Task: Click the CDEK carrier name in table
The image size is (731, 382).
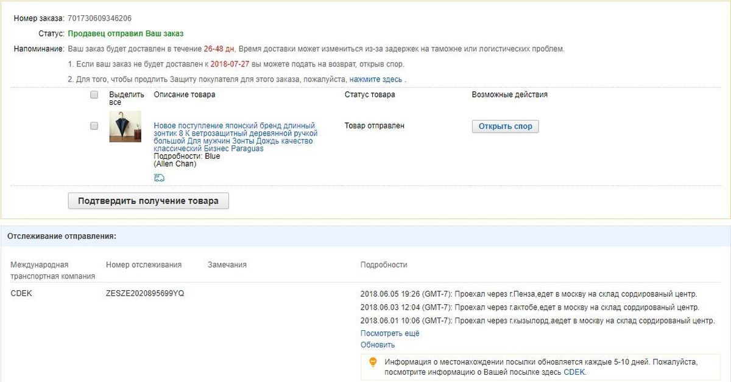Action: pyautogui.click(x=21, y=294)
